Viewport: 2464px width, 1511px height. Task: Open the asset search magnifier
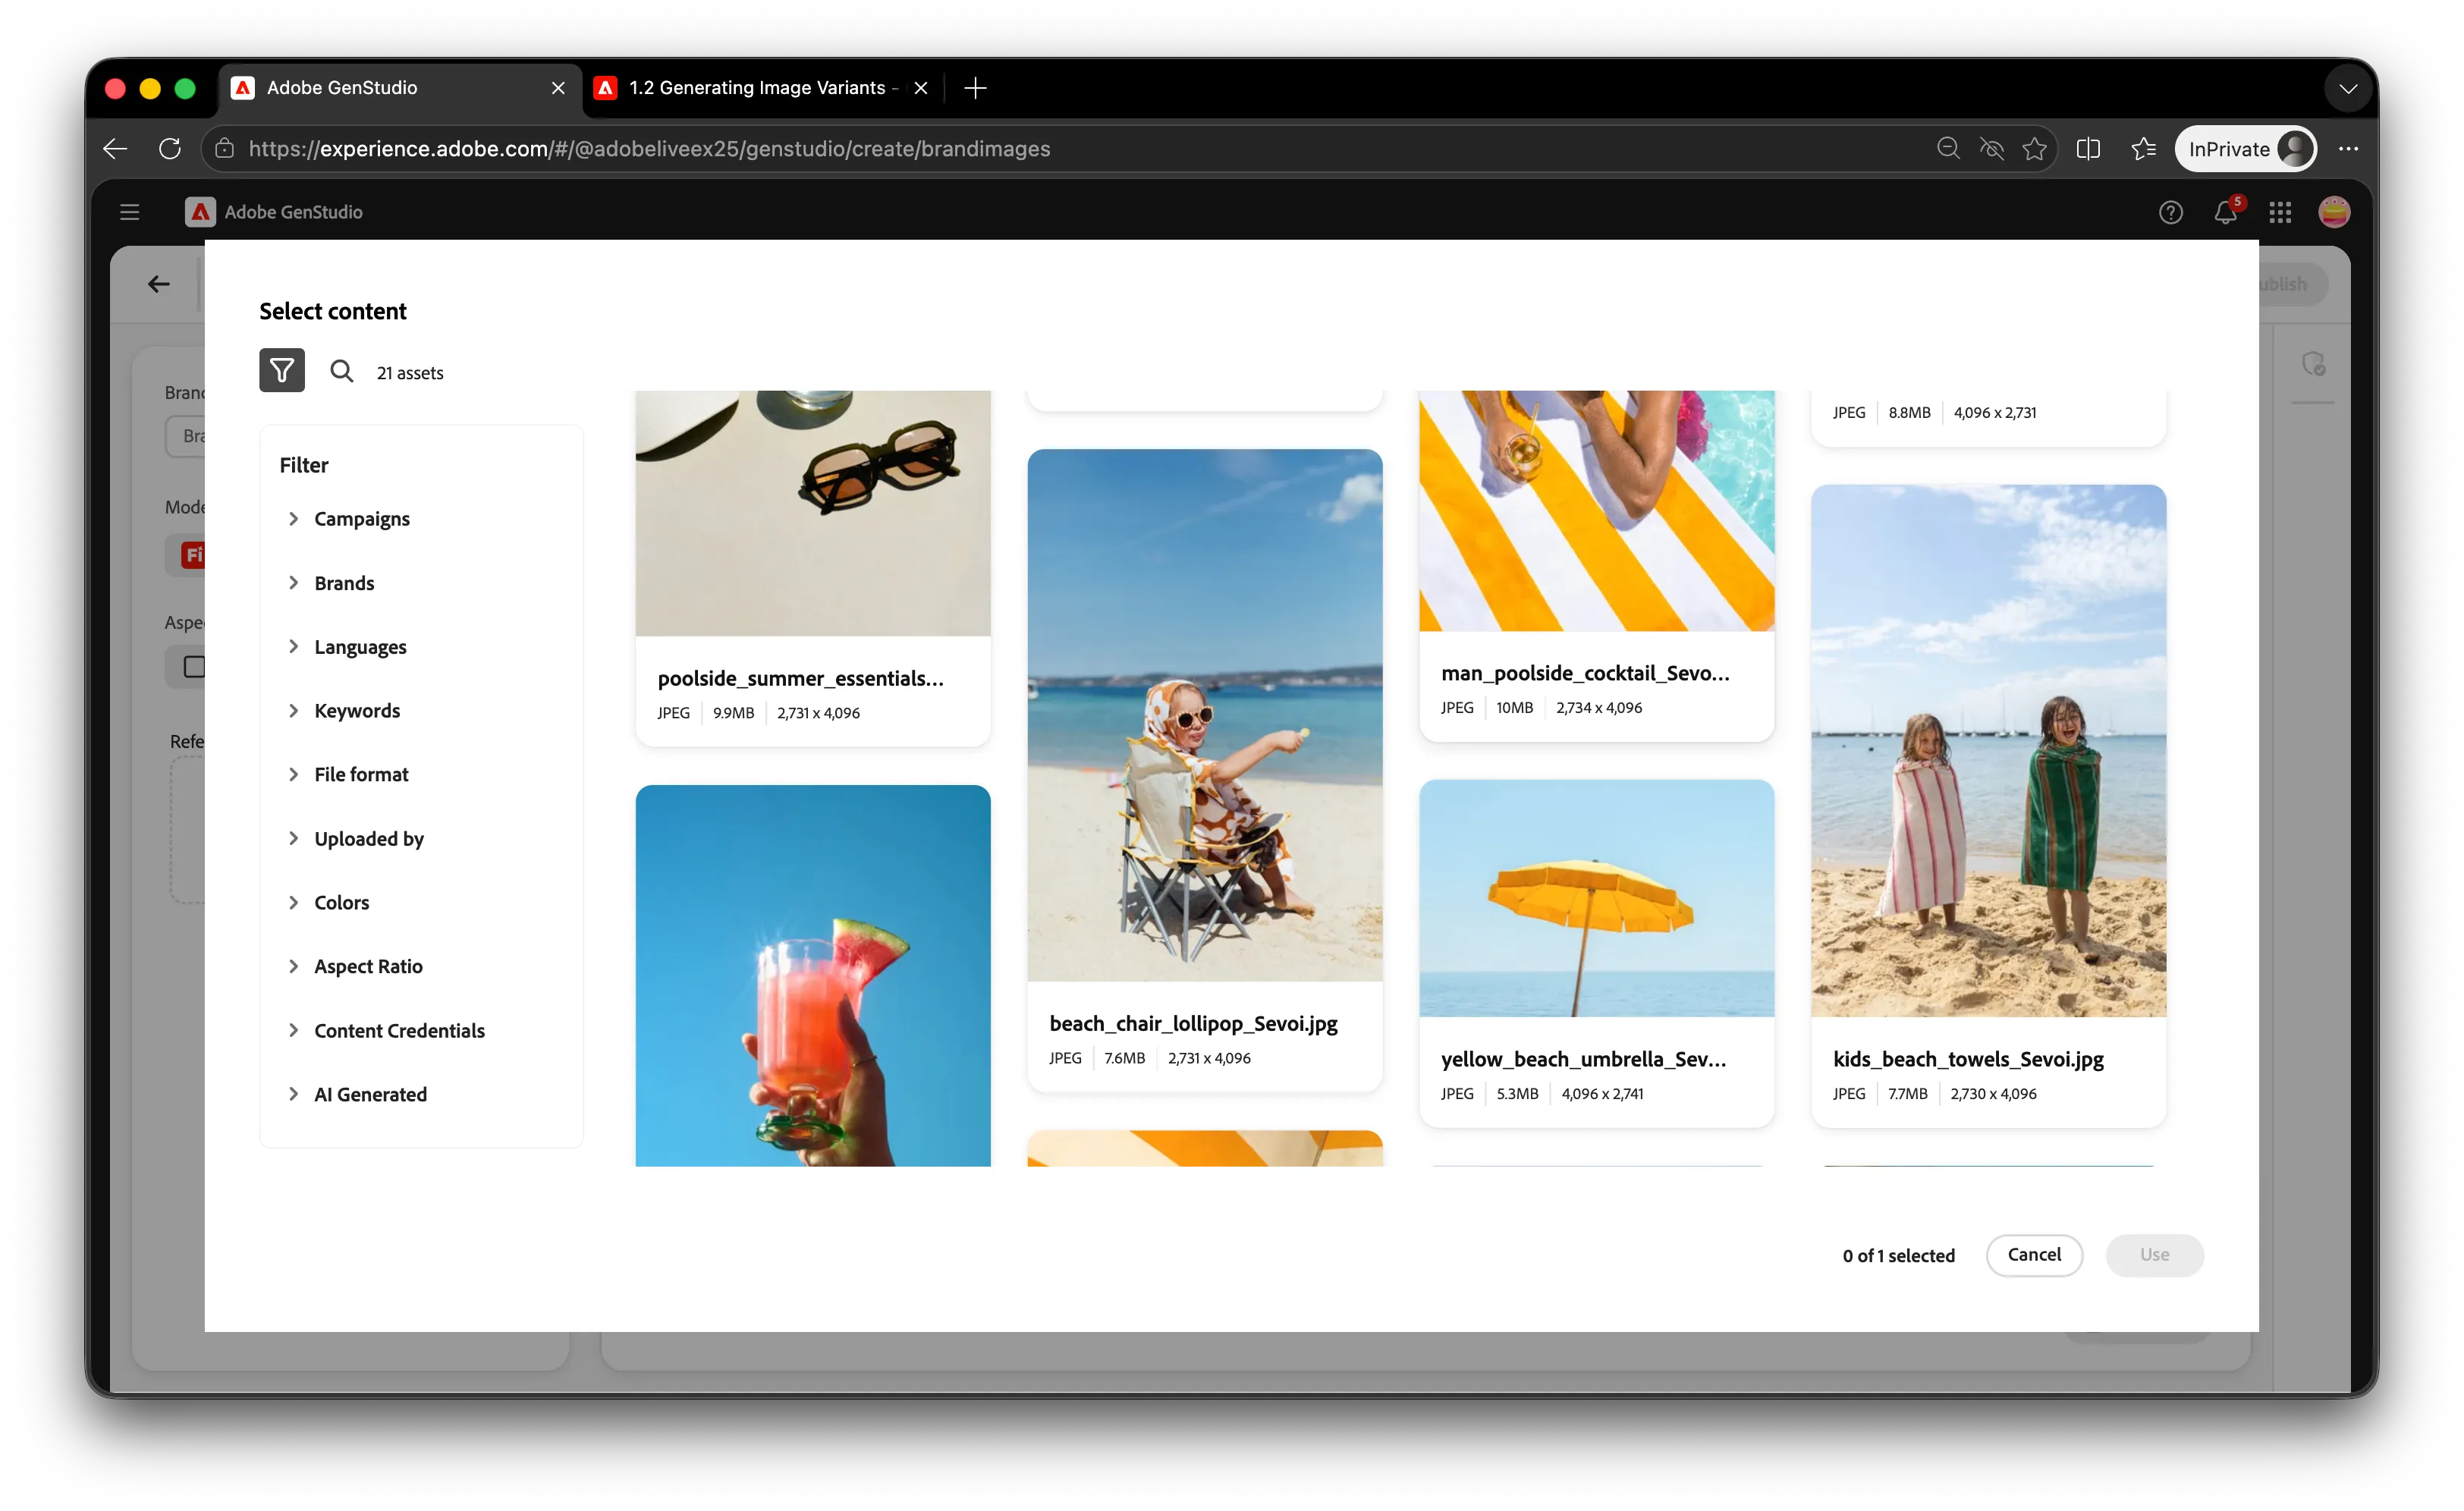[342, 372]
